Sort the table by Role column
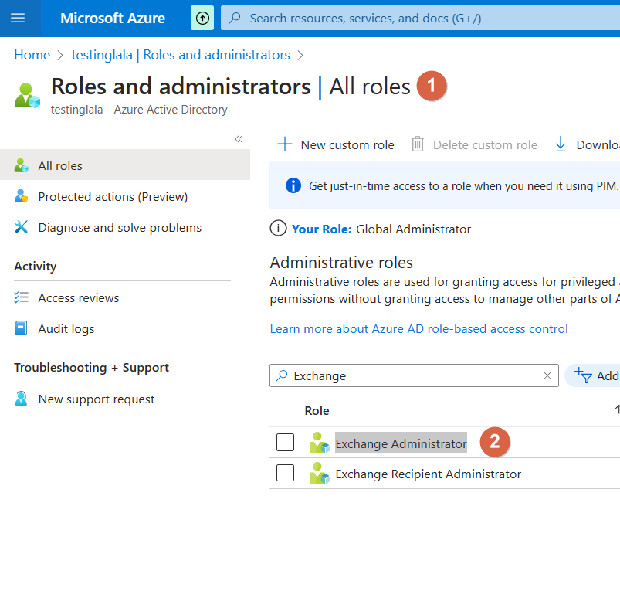This screenshot has height=615, width=620. click(x=317, y=410)
